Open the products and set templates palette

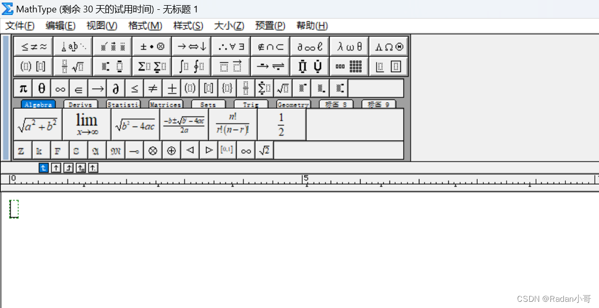[310, 67]
